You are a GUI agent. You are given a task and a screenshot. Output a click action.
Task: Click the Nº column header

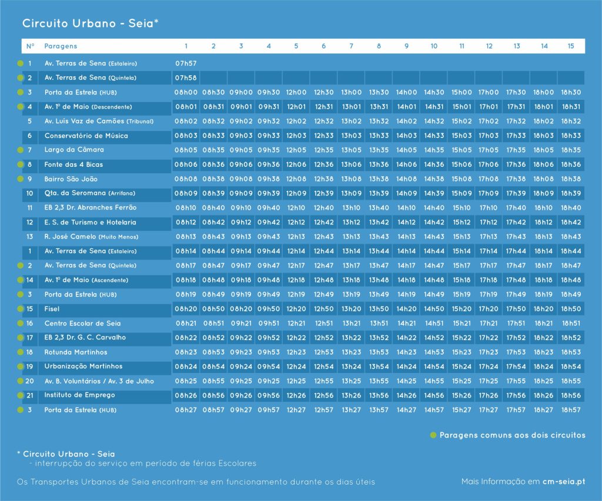(31, 46)
